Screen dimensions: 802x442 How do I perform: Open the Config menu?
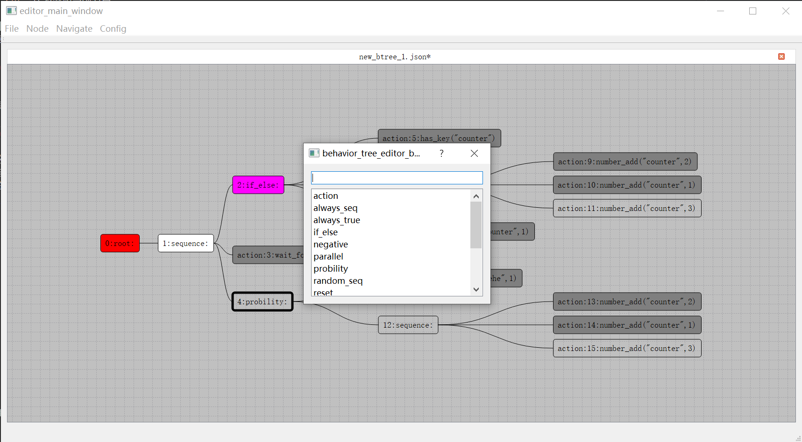pyautogui.click(x=113, y=28)
